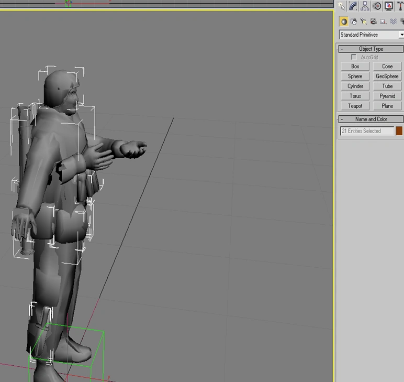This screenshot has height=382, width=404.
Task: Select the Helpers category icon
Action: pyautogui.click(x=383, y=21)
